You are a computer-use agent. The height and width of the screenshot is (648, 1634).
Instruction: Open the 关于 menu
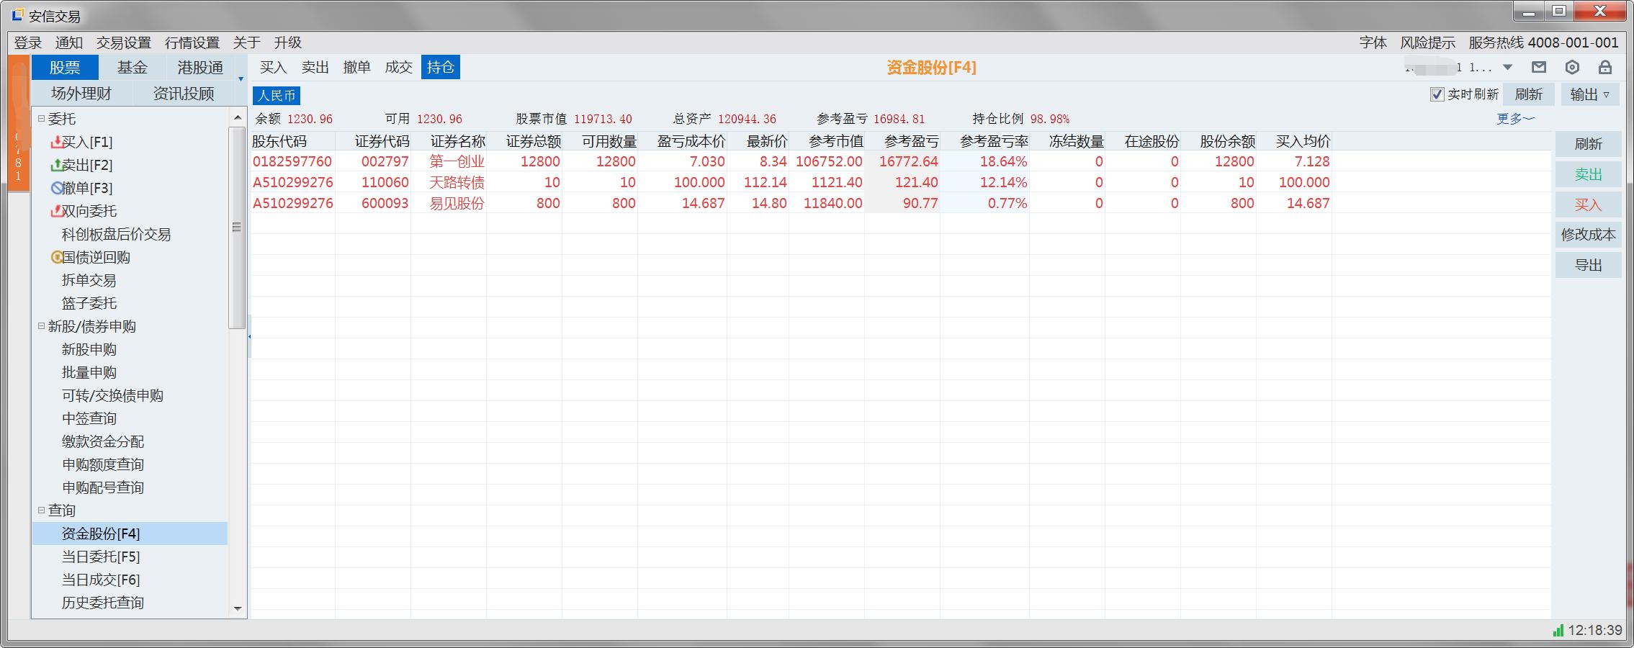click(247, 42)
